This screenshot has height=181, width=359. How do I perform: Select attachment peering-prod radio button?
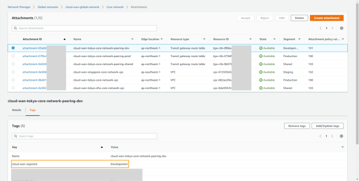pyautogui.click(x=13, y=56)
